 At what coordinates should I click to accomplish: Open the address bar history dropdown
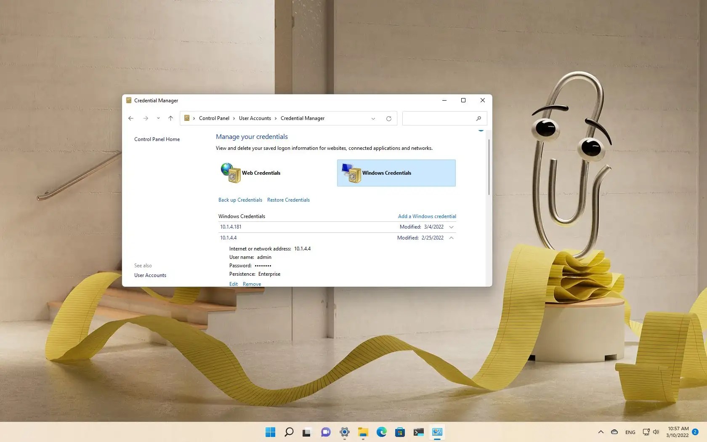pyautogui.click(x=373, y=119)
